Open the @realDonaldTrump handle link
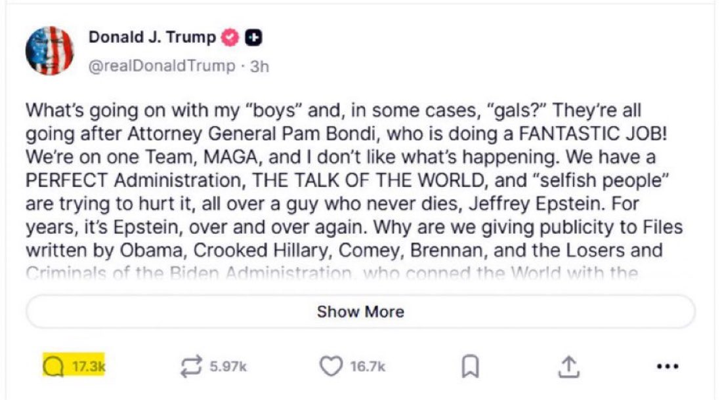The image size is (722, 400). point(161,66)
